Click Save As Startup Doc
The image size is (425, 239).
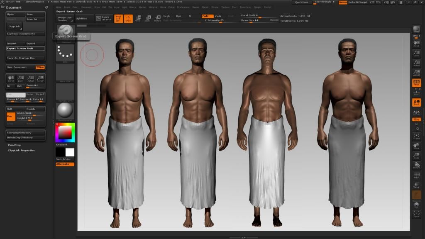point(26,58)
